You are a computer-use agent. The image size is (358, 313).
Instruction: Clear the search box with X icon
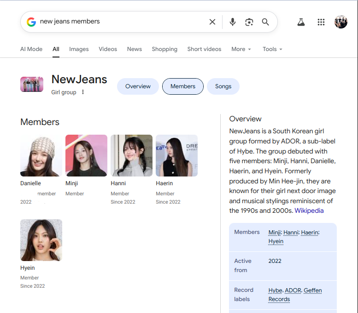pyautogui.click(x=212, y=22)
